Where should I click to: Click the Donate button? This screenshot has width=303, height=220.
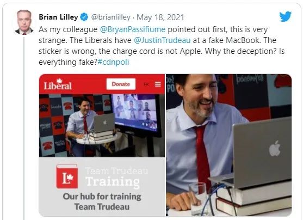tap(121, 84)
